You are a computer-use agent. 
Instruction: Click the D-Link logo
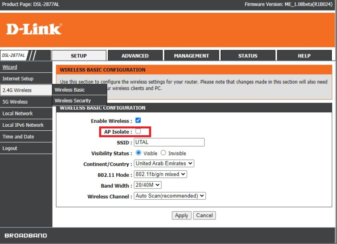point(34,29)
